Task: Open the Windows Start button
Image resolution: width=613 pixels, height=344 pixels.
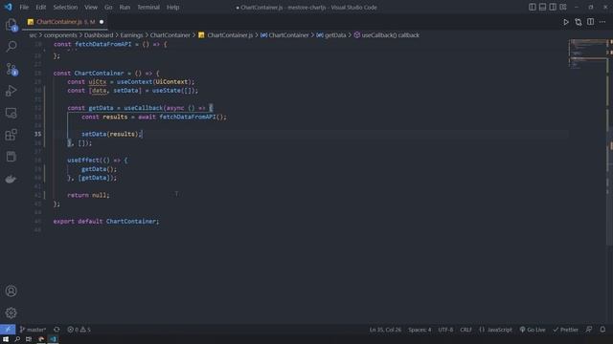Action: tap(6, 339)
